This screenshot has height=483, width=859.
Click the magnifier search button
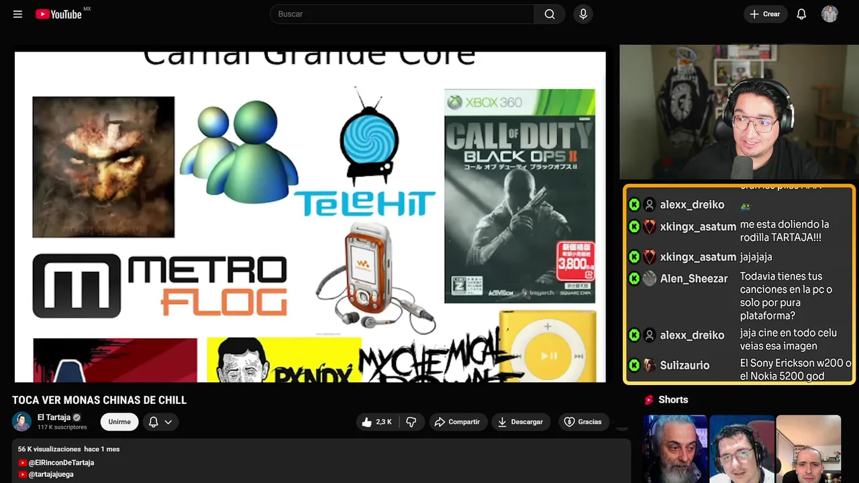pyautogui.click(x=550, y=14)
